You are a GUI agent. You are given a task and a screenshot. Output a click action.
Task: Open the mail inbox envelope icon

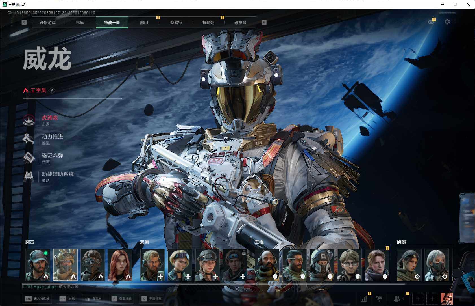pos(431,22)
